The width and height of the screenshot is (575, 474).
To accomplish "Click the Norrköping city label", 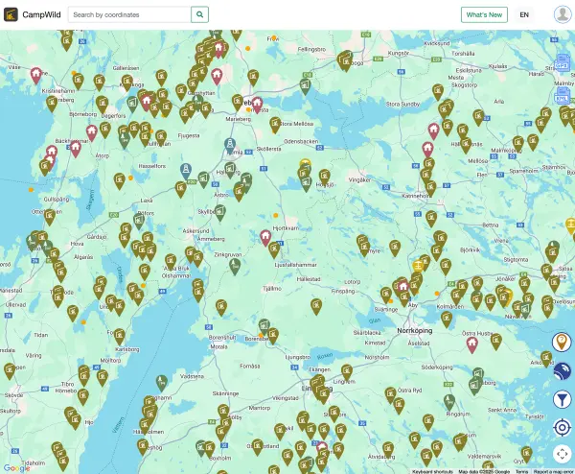I will click(414, 330).
